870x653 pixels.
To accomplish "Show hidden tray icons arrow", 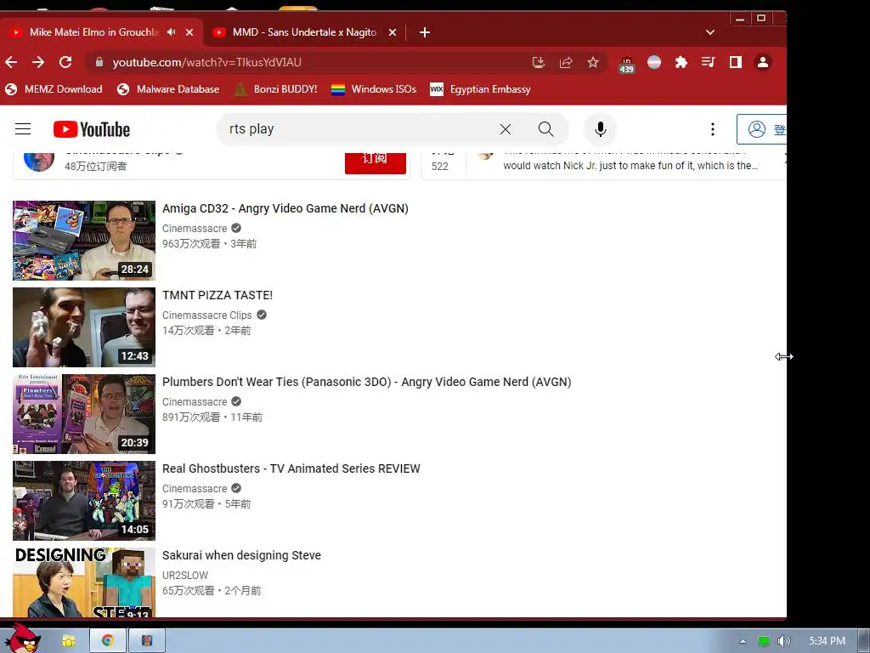I will pyautogui.click(x=743, y=641).
